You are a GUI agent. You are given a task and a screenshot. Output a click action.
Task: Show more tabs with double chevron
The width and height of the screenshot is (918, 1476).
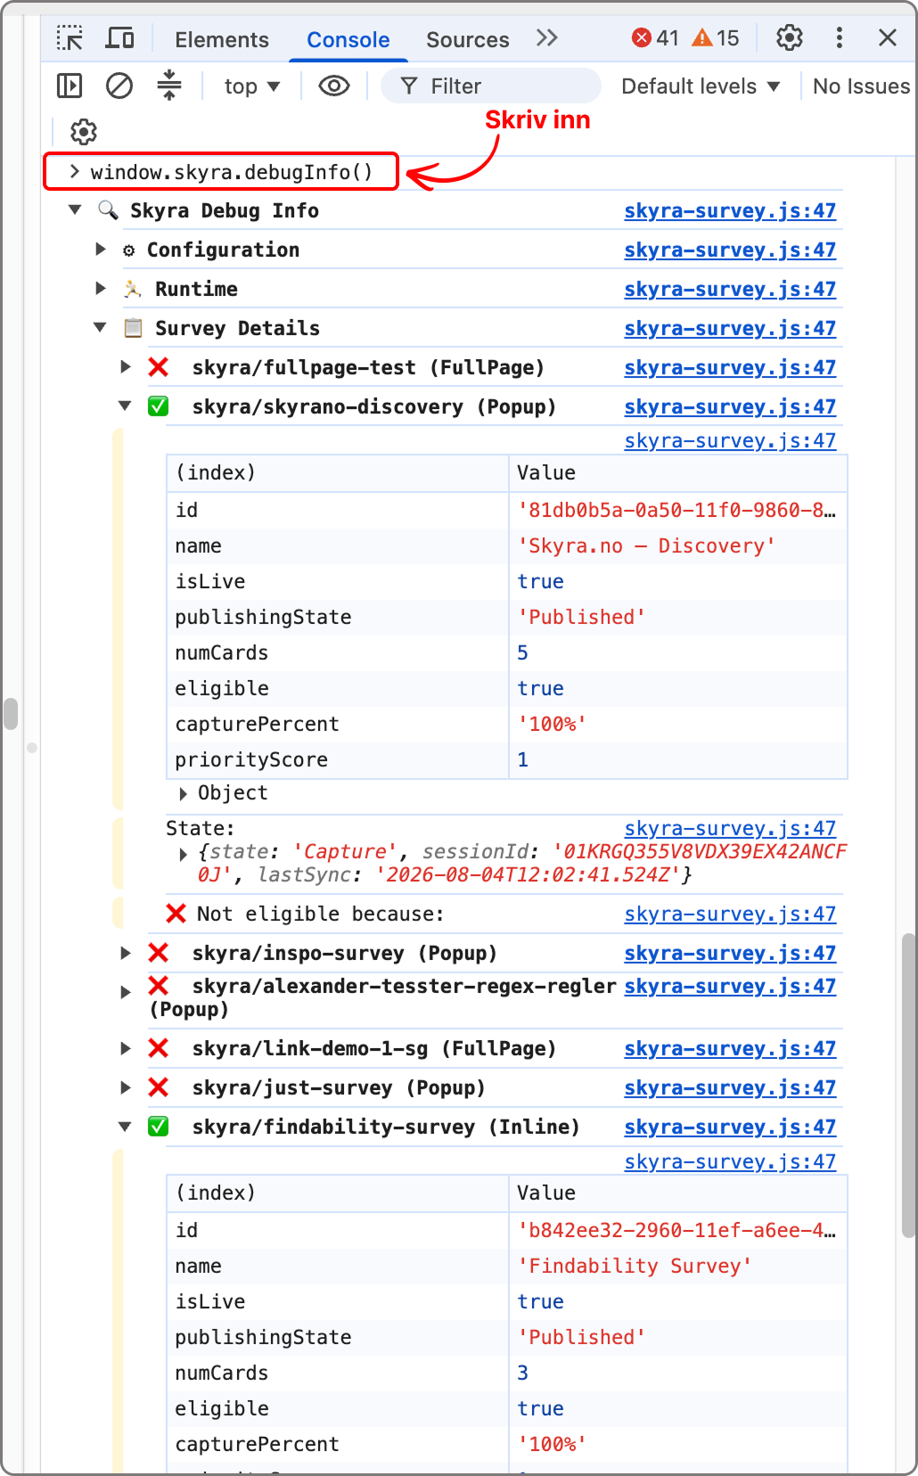coord(547,38)
